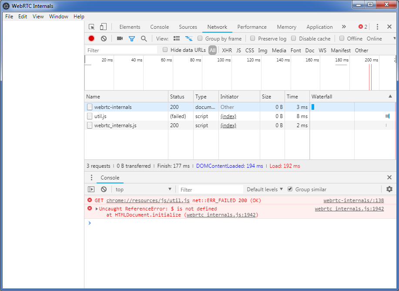Open Default levels dropdown
399x291 pixels.
coord(265,189)
